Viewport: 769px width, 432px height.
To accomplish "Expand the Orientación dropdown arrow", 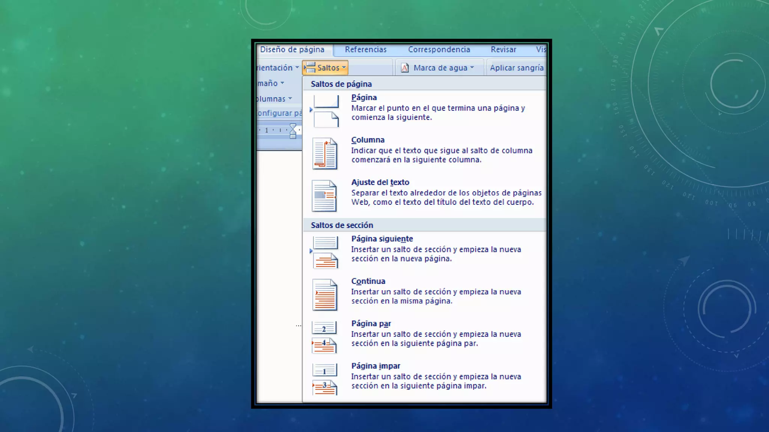I will point(297,67).
